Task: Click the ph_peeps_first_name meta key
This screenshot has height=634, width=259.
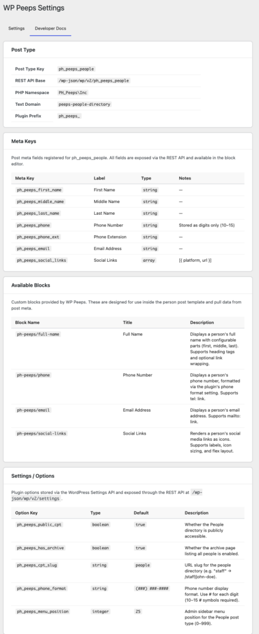Action: pos(40,189)
